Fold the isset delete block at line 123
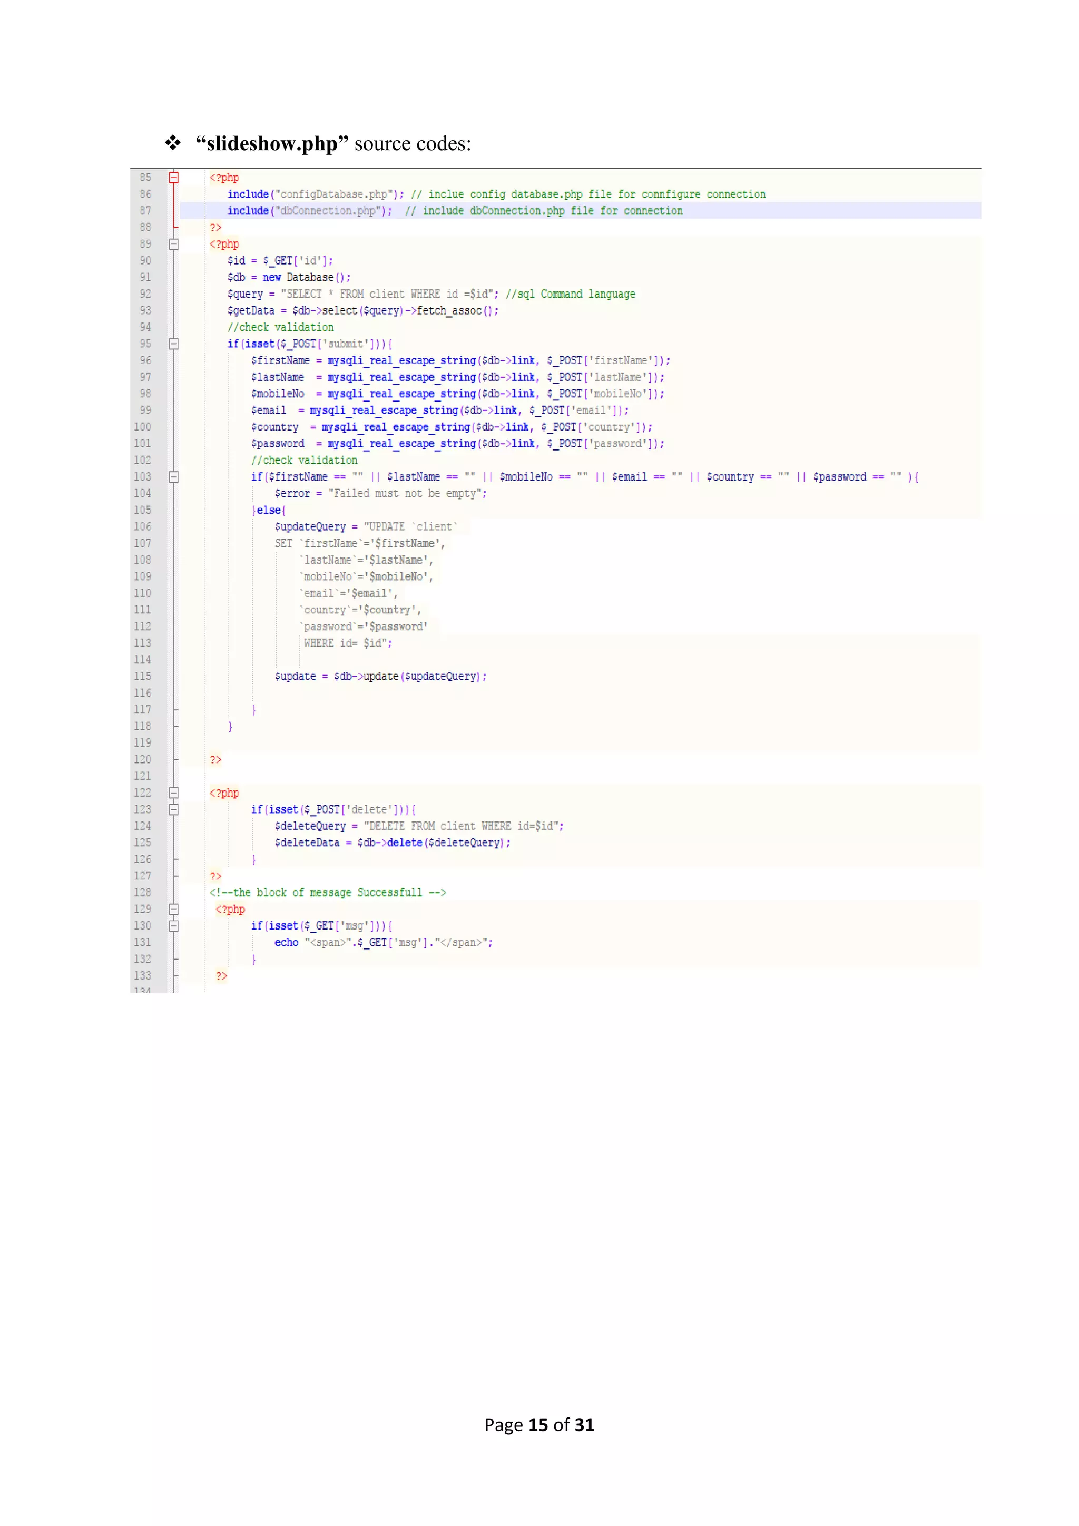 (173, 809)
